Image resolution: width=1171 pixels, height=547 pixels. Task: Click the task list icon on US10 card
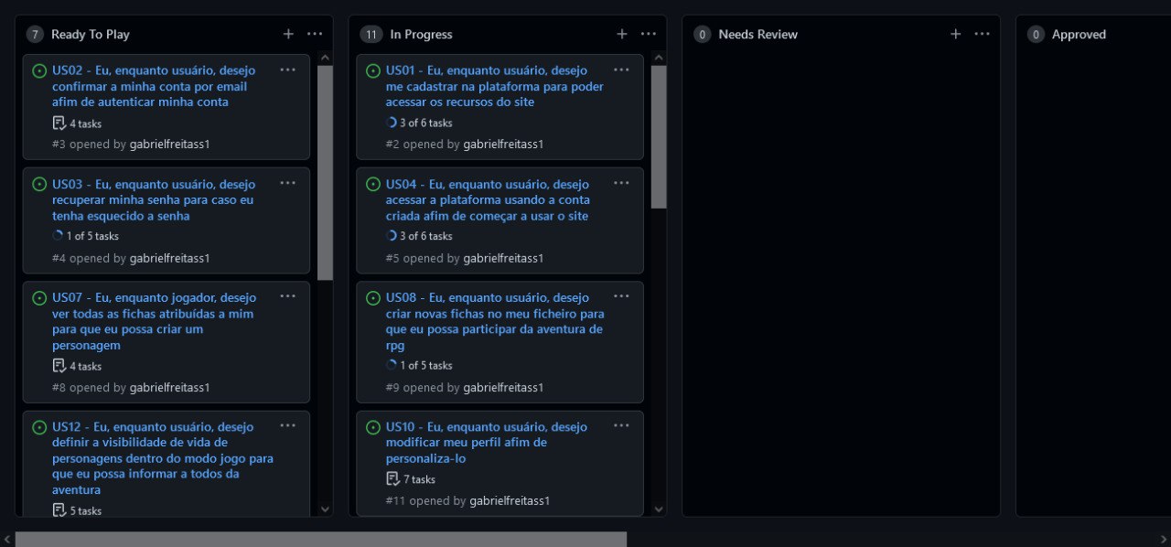tap(393, 479)
